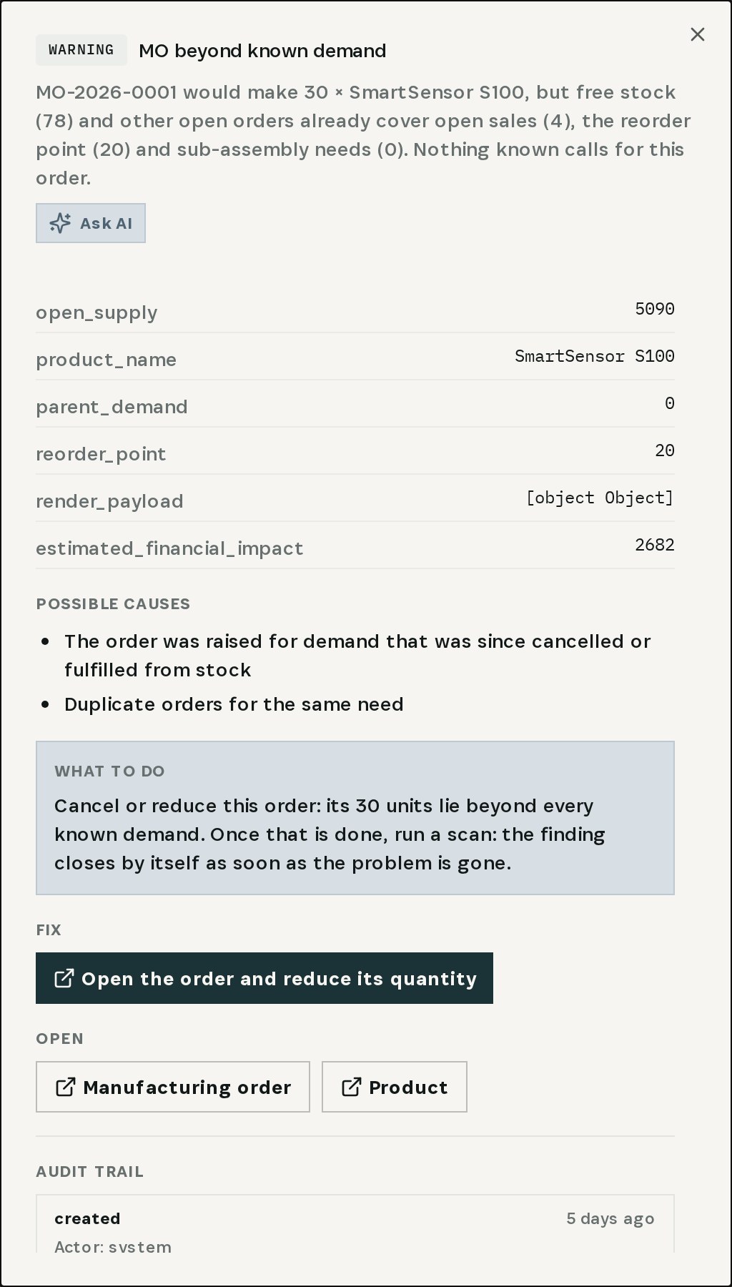
Task: Click the '5 days ago' timestamp
Action: [610, 1219]
